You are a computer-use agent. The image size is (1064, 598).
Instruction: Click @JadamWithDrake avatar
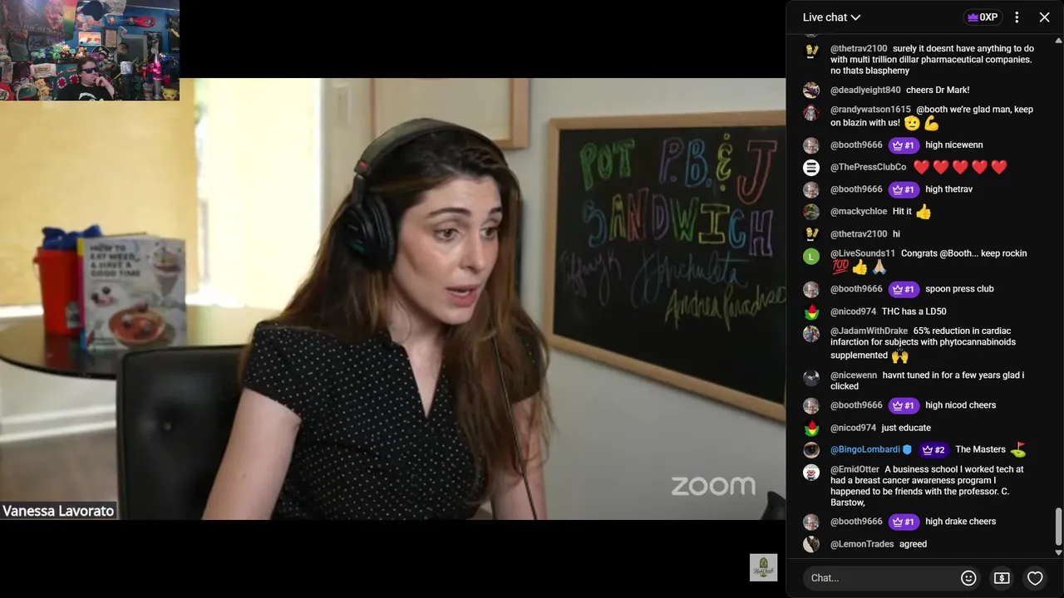coord(811,334)
